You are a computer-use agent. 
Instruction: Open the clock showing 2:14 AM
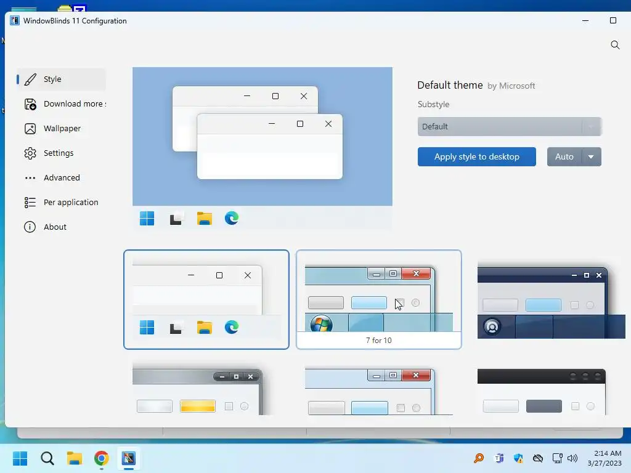(x=605, y=458)
